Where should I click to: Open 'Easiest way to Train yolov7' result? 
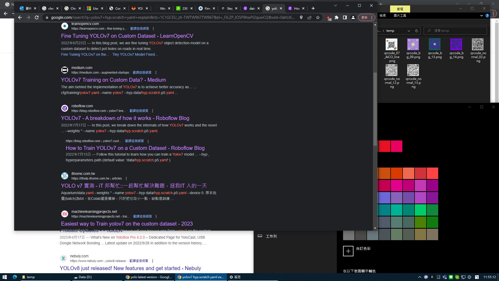pyautogui.click(x=127, y=224)
